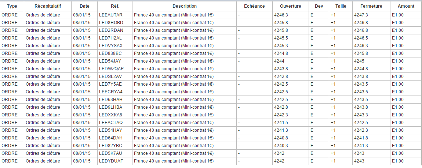Click the Type column header
Image resolution: width=422 pixels, height=168 pixels.
point(12,6)
